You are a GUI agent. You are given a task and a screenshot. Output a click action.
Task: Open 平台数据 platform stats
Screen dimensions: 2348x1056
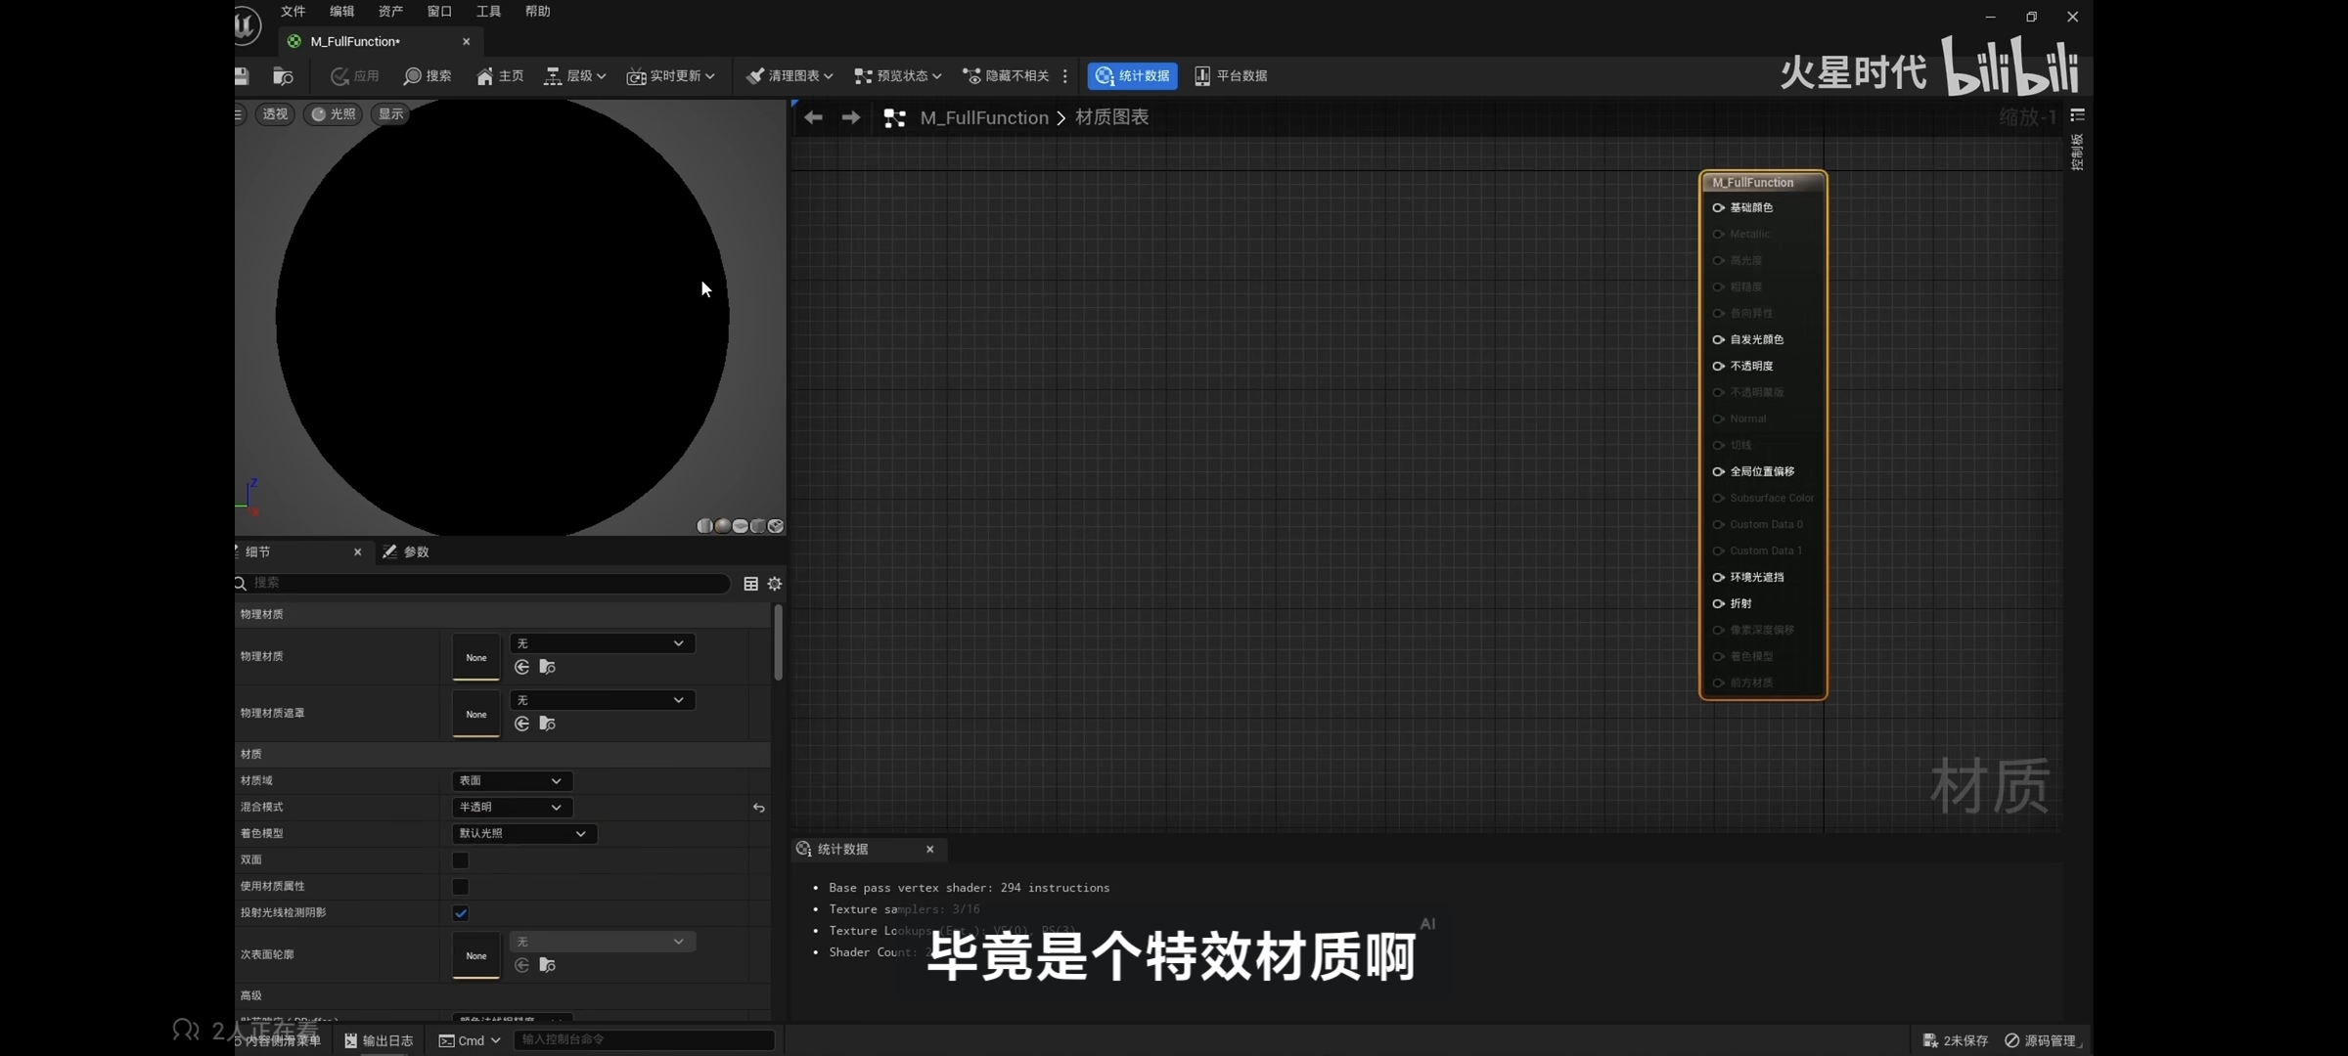(1231, 76)
